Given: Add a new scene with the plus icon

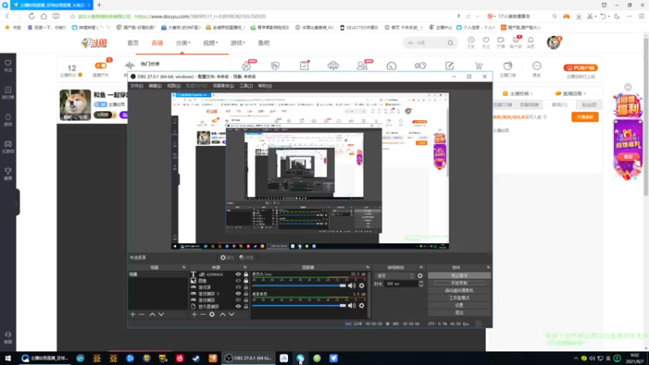Looking at the screenshot, I should click(133, 315).
